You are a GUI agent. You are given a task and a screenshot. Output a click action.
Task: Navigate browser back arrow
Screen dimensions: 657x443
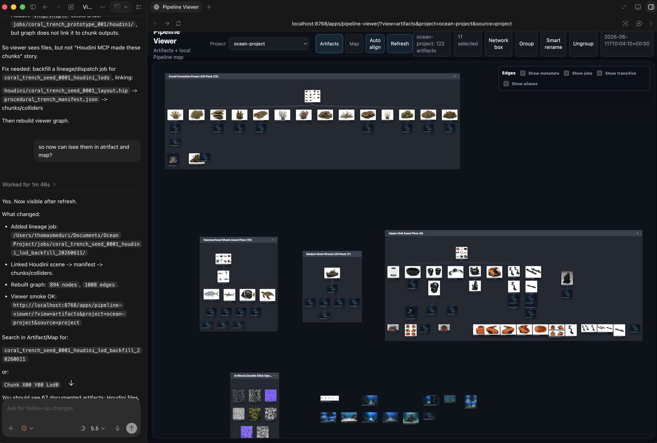[x=156, y=23]
